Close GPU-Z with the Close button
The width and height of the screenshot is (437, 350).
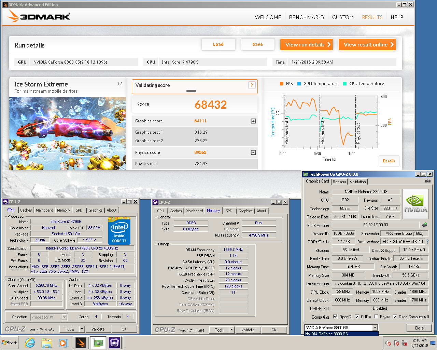[419, 328]
